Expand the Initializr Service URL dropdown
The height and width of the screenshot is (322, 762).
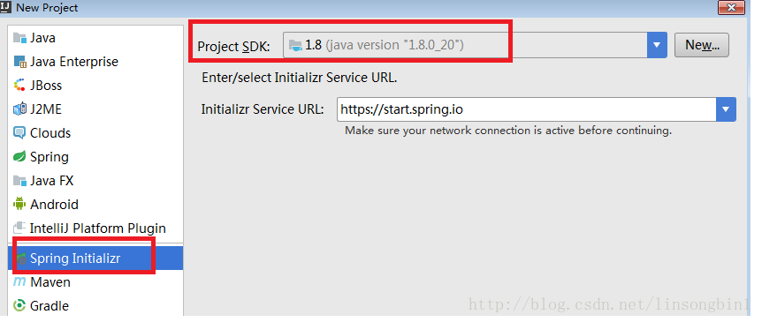tap(726, 109)
